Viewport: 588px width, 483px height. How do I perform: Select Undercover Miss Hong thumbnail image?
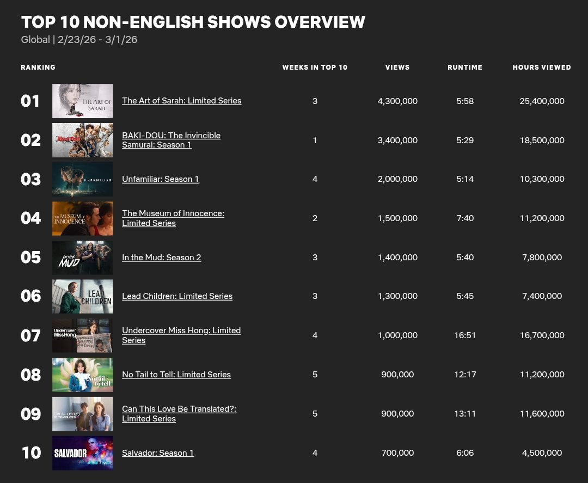(83, 335)
